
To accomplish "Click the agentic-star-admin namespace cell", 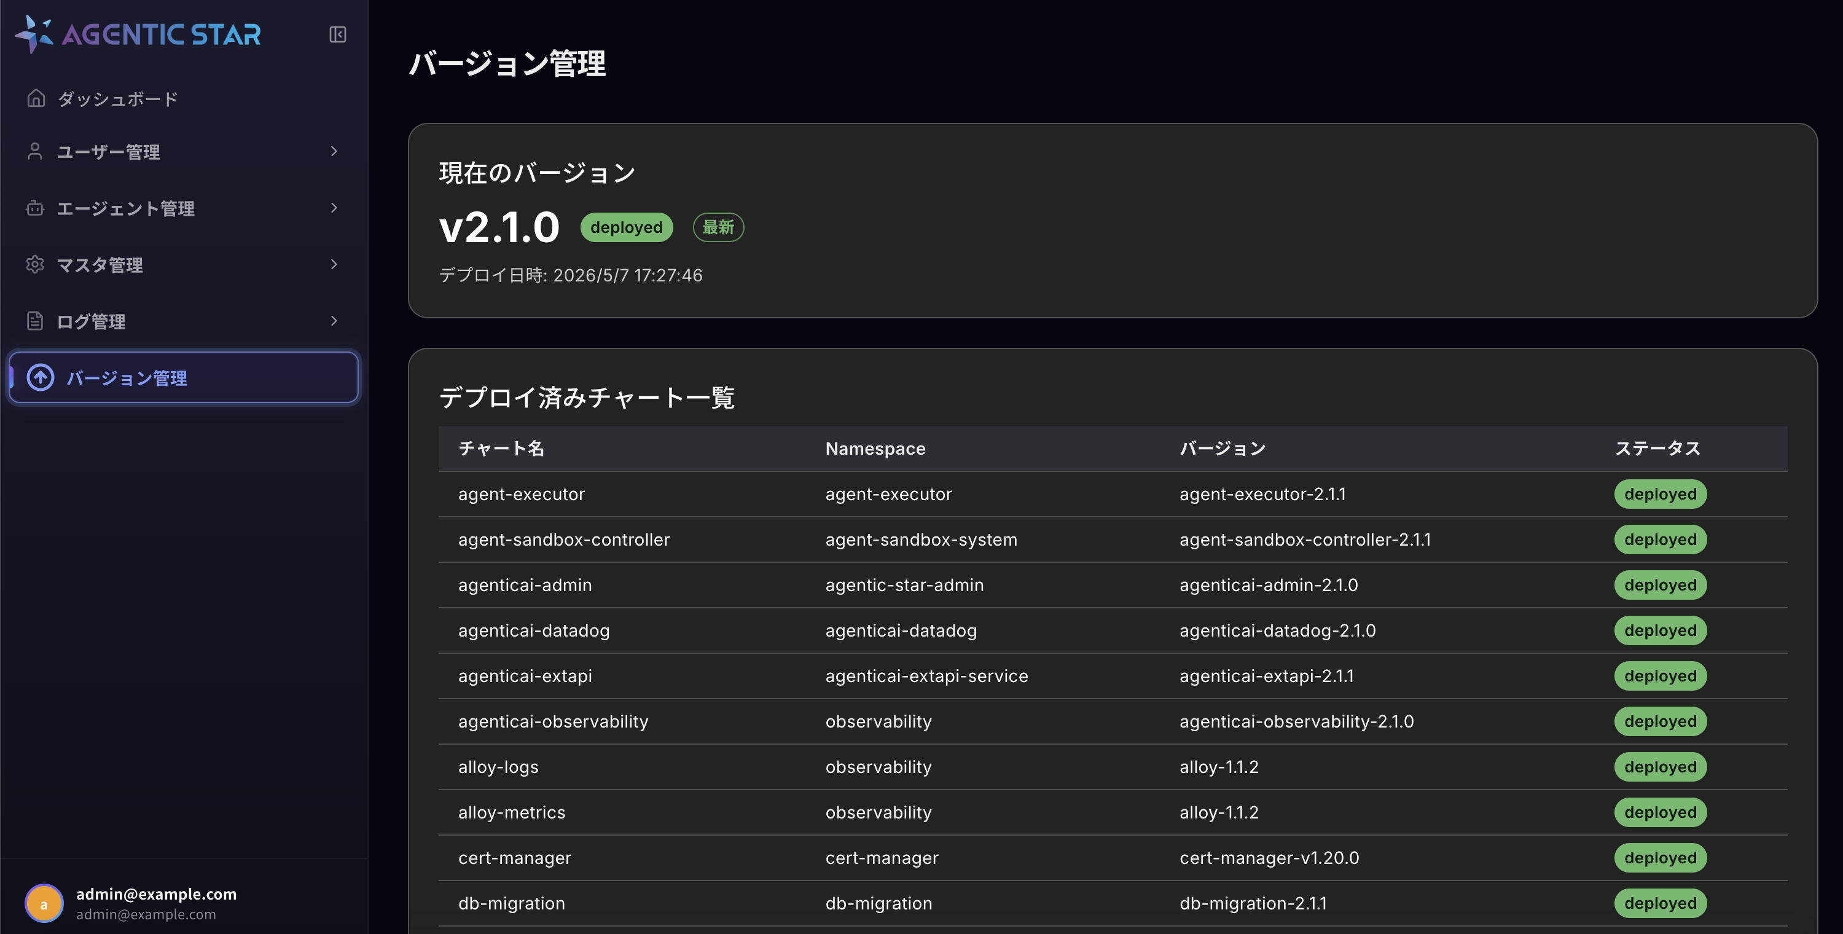I will (904, 585).
